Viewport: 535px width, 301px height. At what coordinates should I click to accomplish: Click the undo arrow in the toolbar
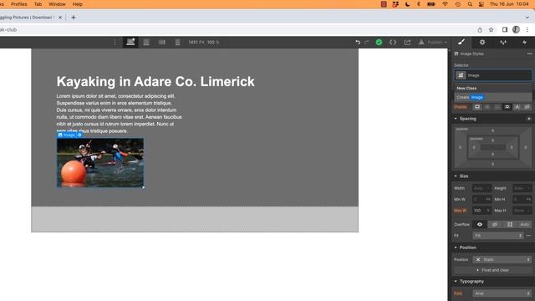(x=358, y=43)
